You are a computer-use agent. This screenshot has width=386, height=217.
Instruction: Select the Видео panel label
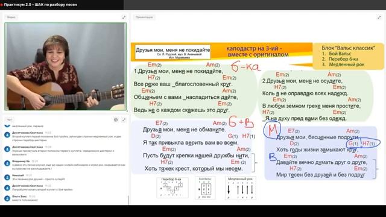(x=11, y=17)
